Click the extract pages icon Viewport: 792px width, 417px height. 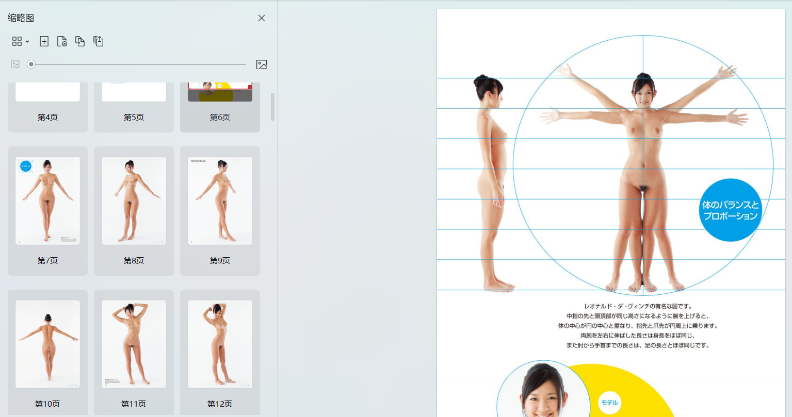(98, 41)
